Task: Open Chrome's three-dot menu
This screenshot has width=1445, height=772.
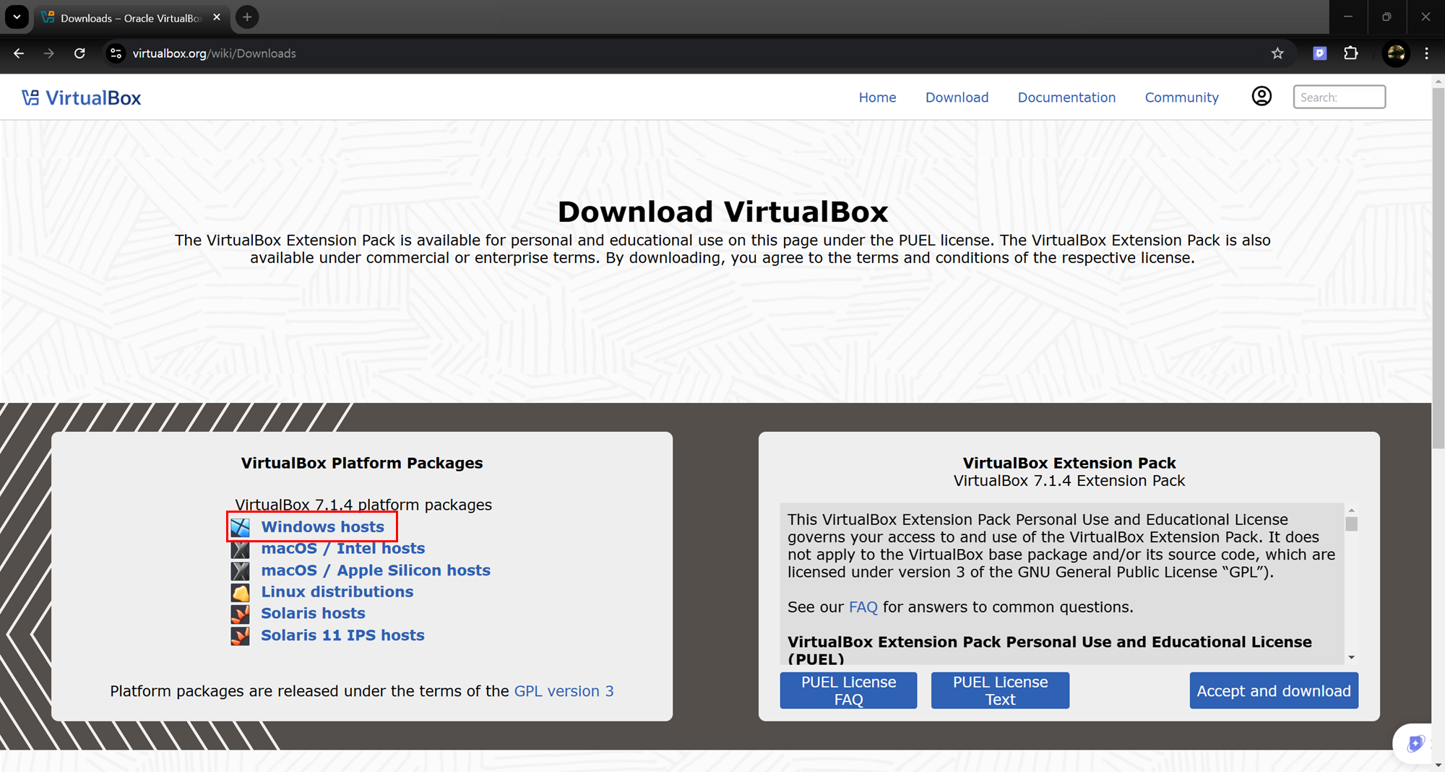Action: coord(1426,53)
